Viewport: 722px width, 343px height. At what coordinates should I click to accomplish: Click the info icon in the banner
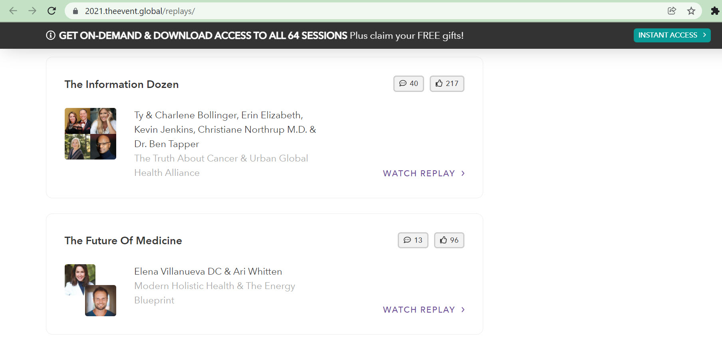(50, 35)
